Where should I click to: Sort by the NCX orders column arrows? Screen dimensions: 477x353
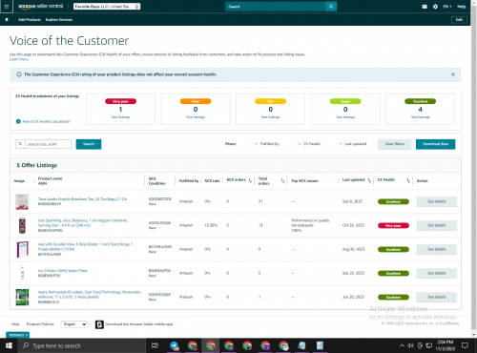[x=250, y=180]
